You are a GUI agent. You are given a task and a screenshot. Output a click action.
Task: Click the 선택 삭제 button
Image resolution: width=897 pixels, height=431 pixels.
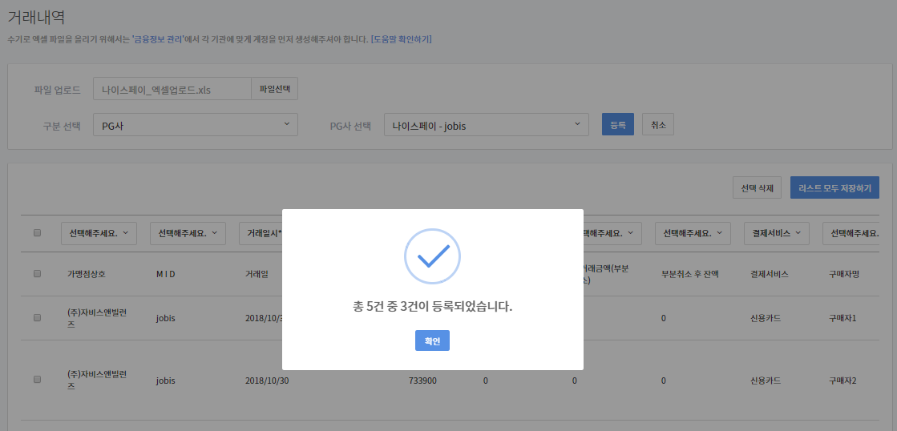pyautogui.click(x=757, y=187)
